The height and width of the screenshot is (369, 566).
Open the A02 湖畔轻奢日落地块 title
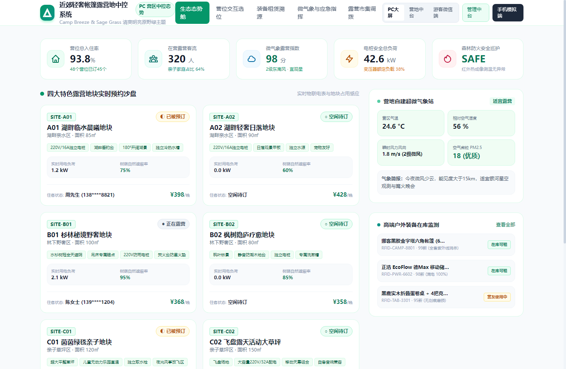click(x=242, y=128)
